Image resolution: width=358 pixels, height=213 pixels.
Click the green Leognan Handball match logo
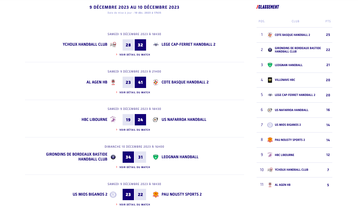156,157
